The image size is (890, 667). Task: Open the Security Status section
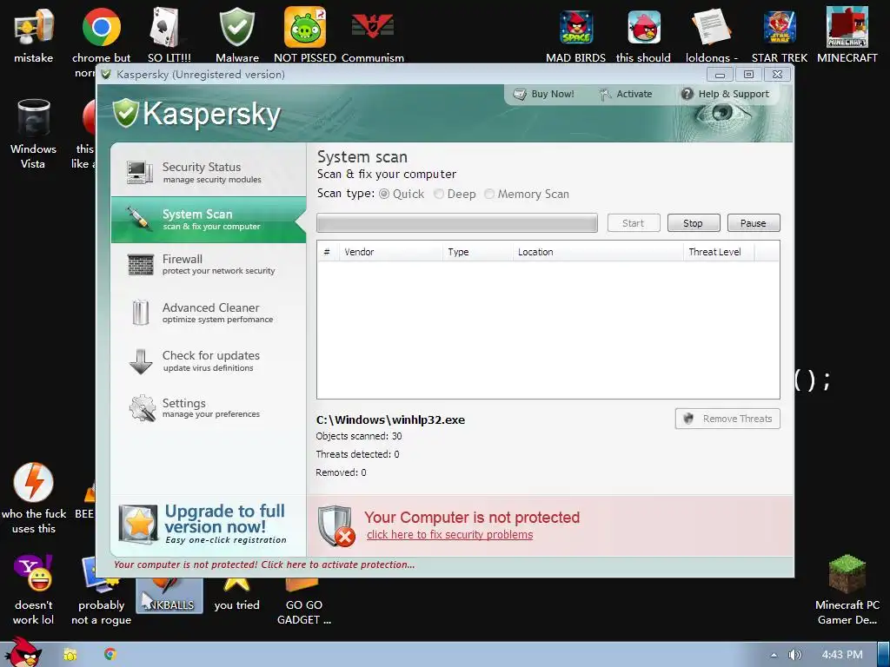pos(209,173)
